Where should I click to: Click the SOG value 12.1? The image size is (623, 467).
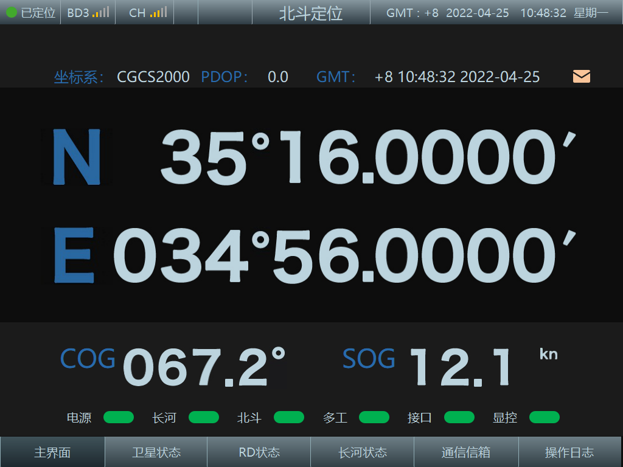[x=460, y=367]
